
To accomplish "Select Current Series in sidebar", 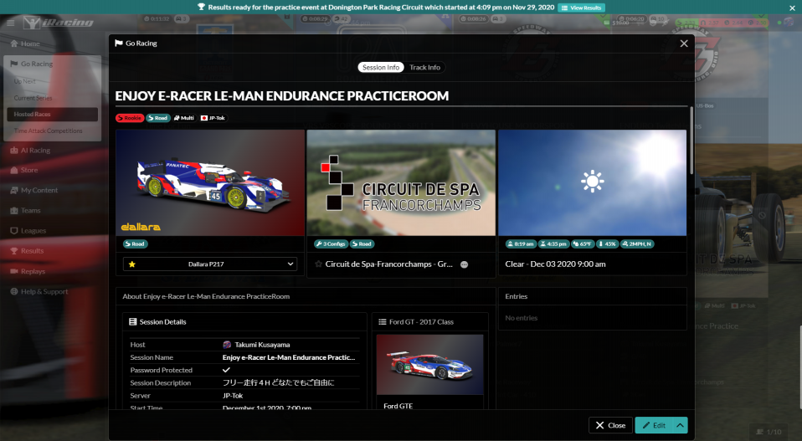I will click(33, 98).
